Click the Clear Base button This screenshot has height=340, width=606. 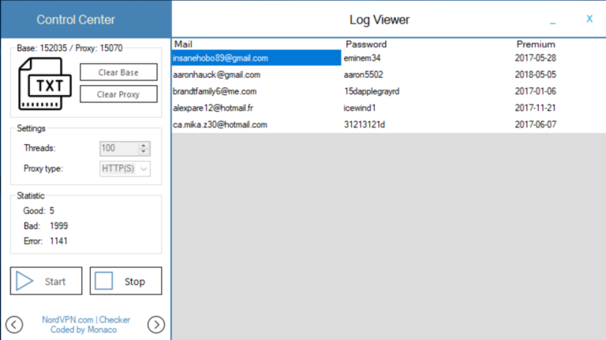(x=118, y=72)
